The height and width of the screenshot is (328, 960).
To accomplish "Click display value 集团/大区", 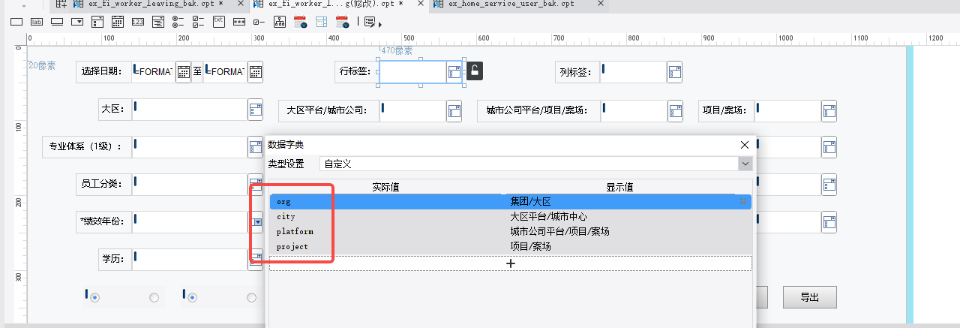I will click(x=530, y=202).
